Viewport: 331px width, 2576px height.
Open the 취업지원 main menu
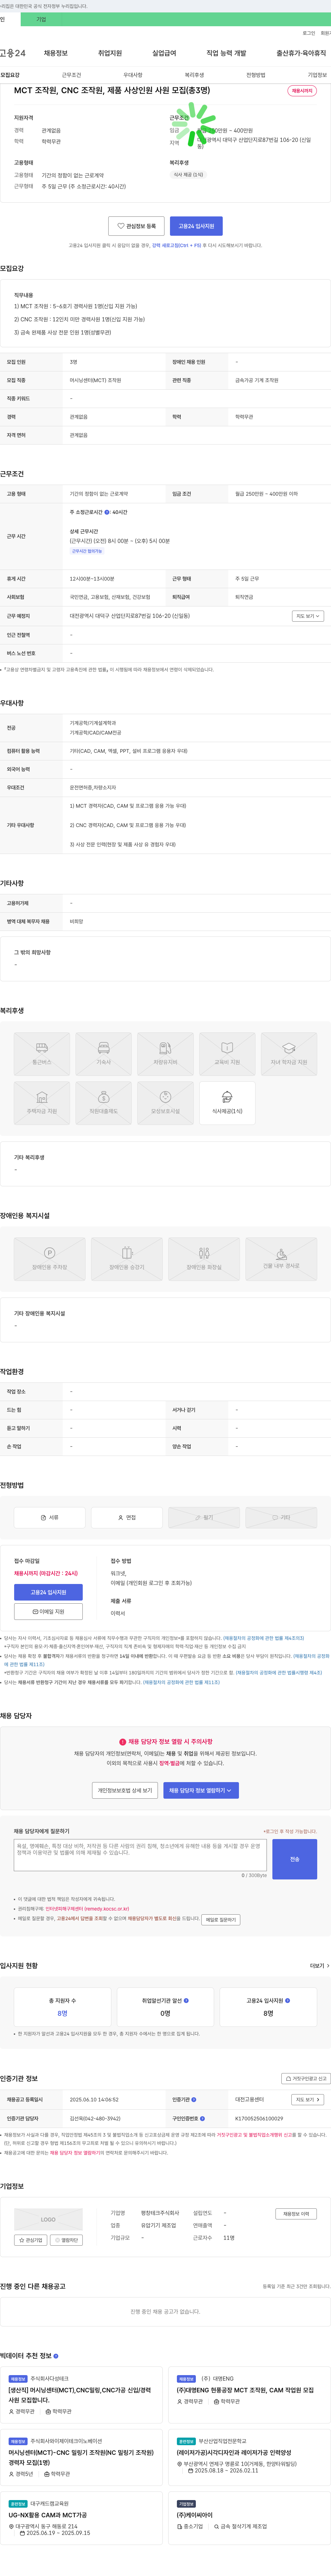coord(110,53)
